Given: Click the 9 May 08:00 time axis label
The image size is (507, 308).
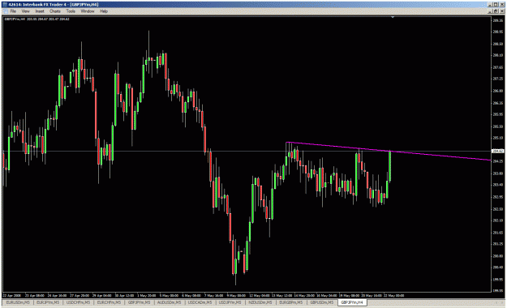Looking at the screenshot, I should 236,295.
